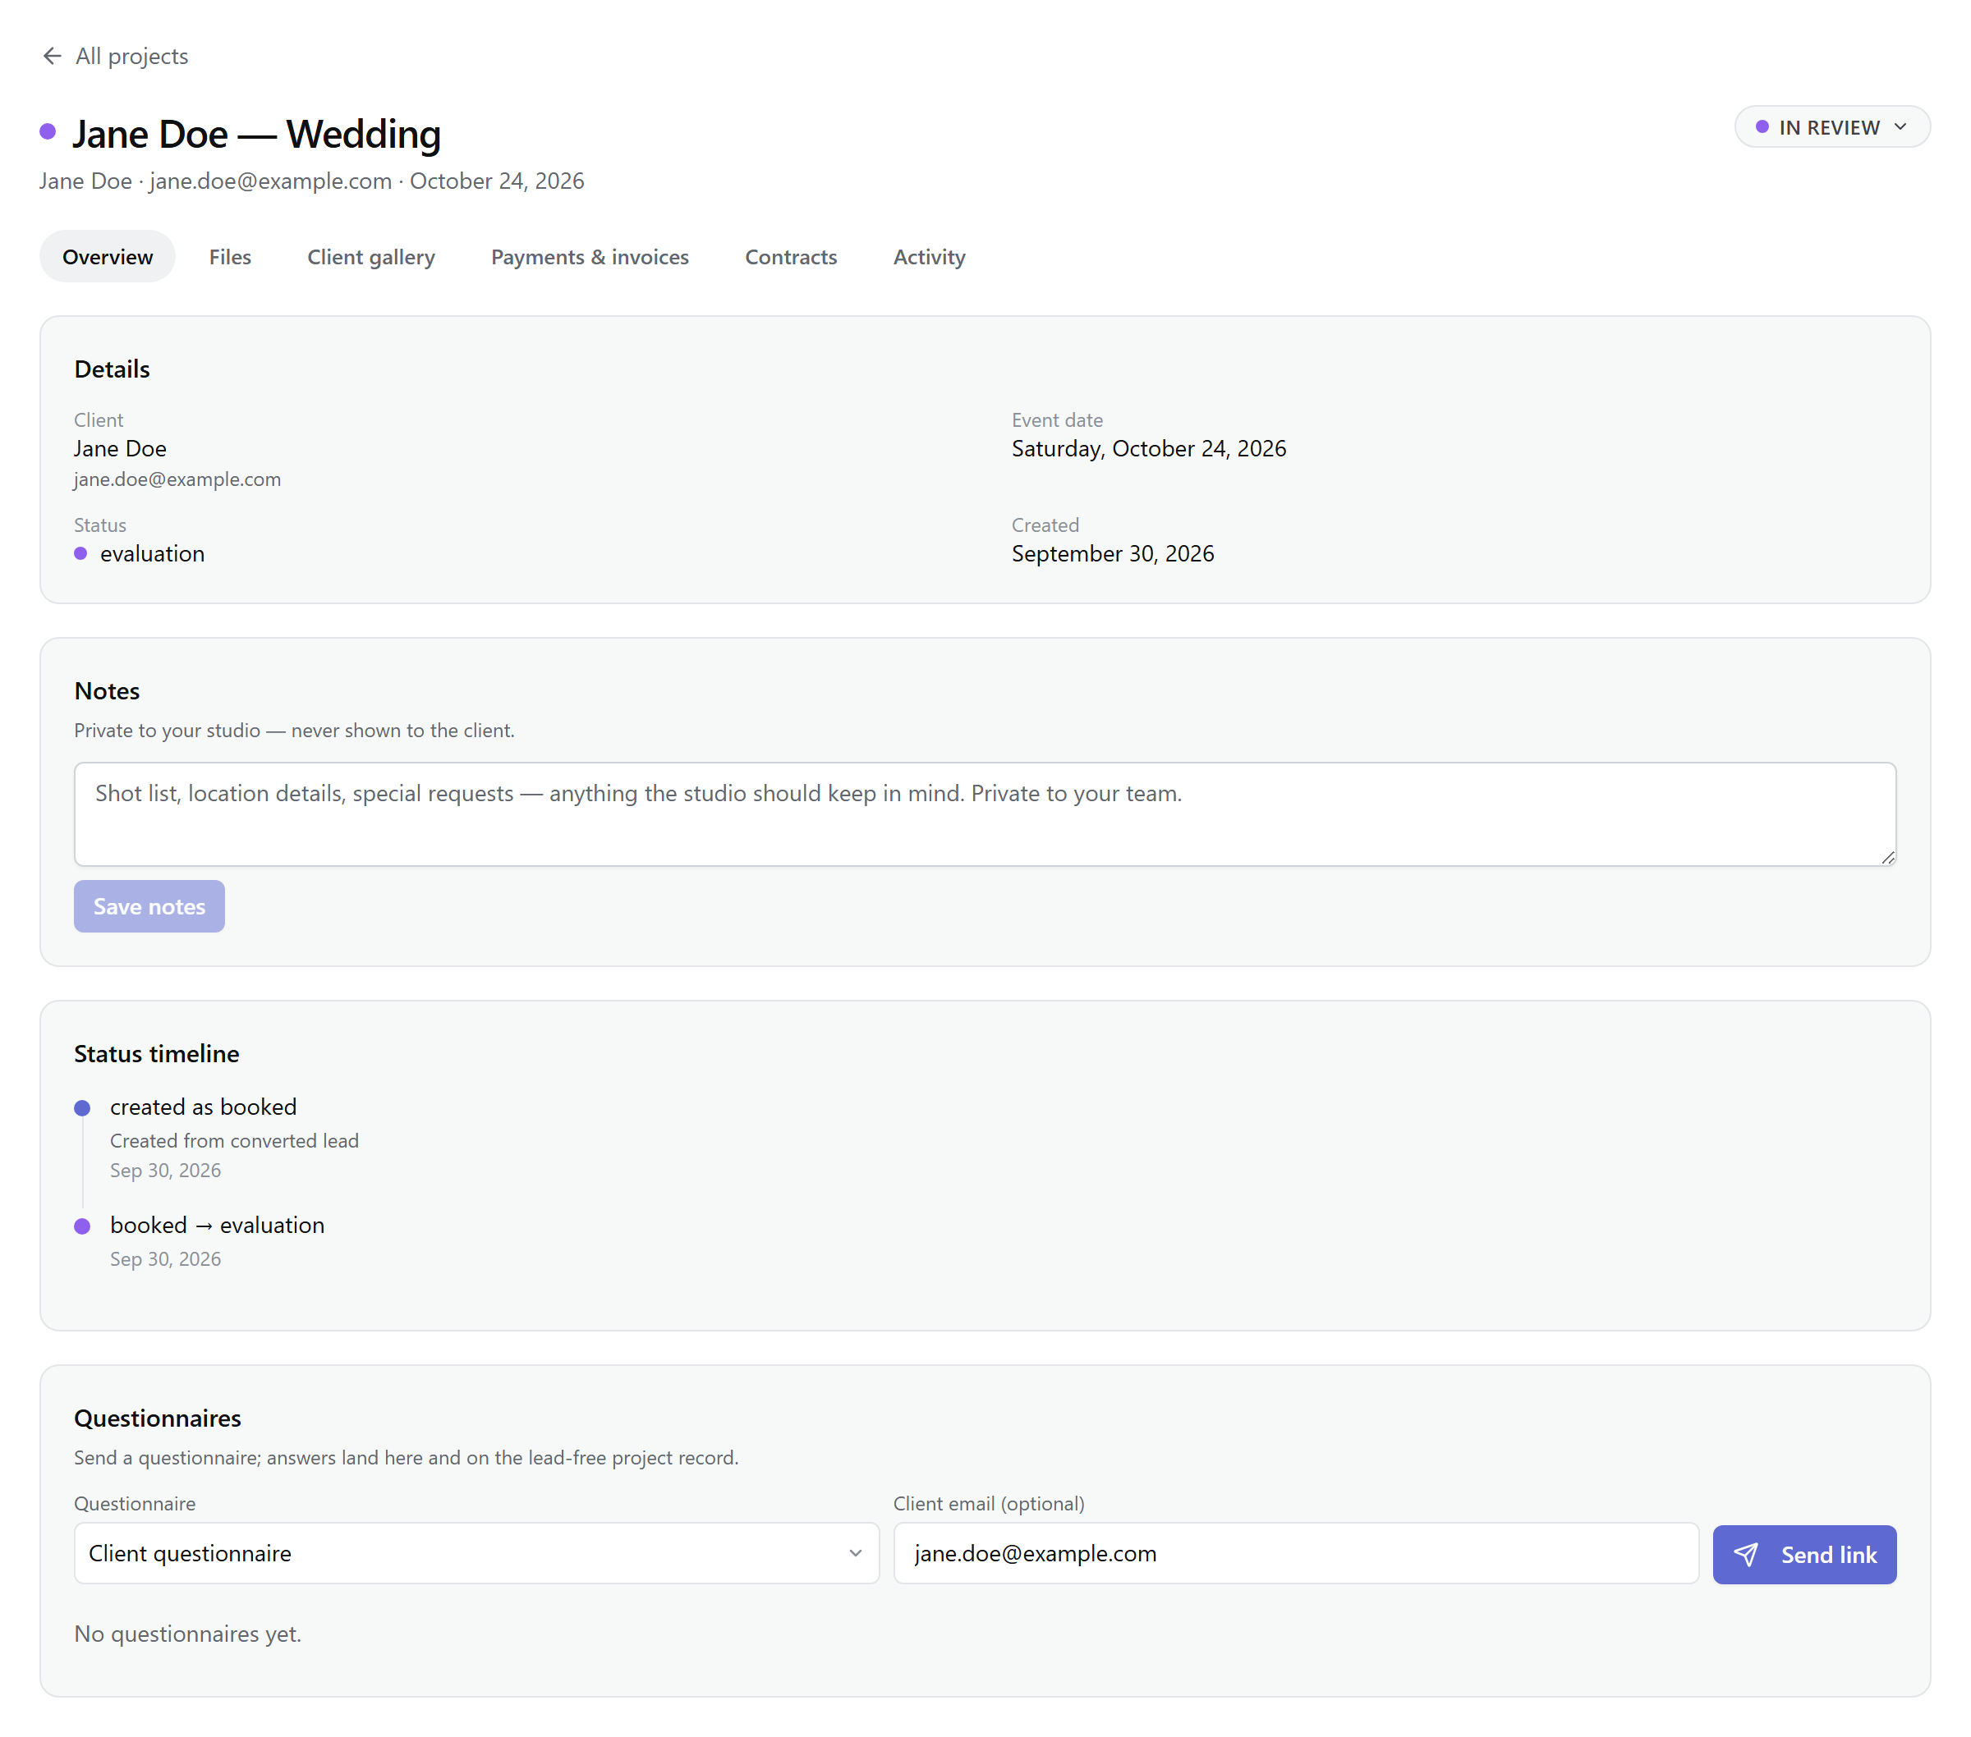
Task: Go to Payments & invoices tab
Action: [590, 256]
